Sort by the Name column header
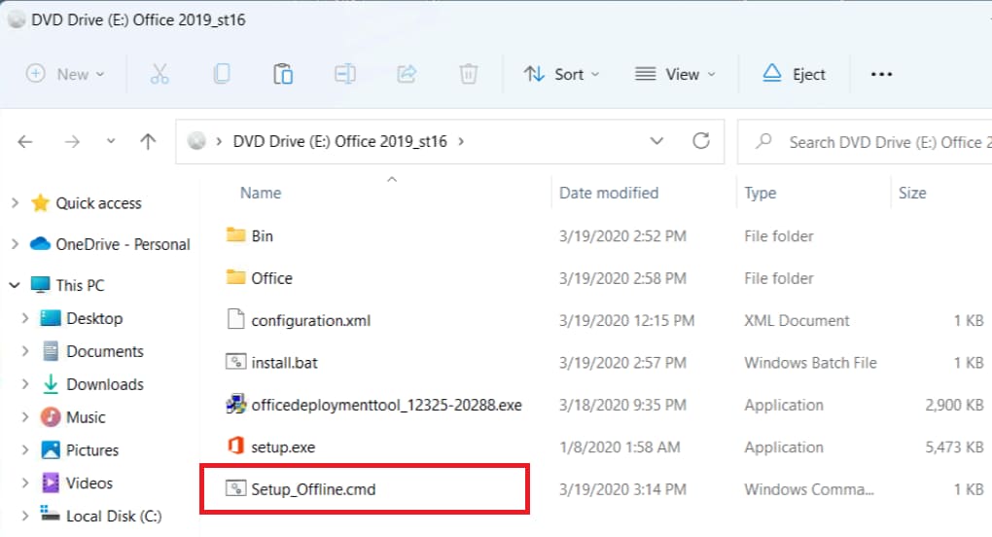Image resolution: width=992 pixels, height=537 pixels. (261, 193)
